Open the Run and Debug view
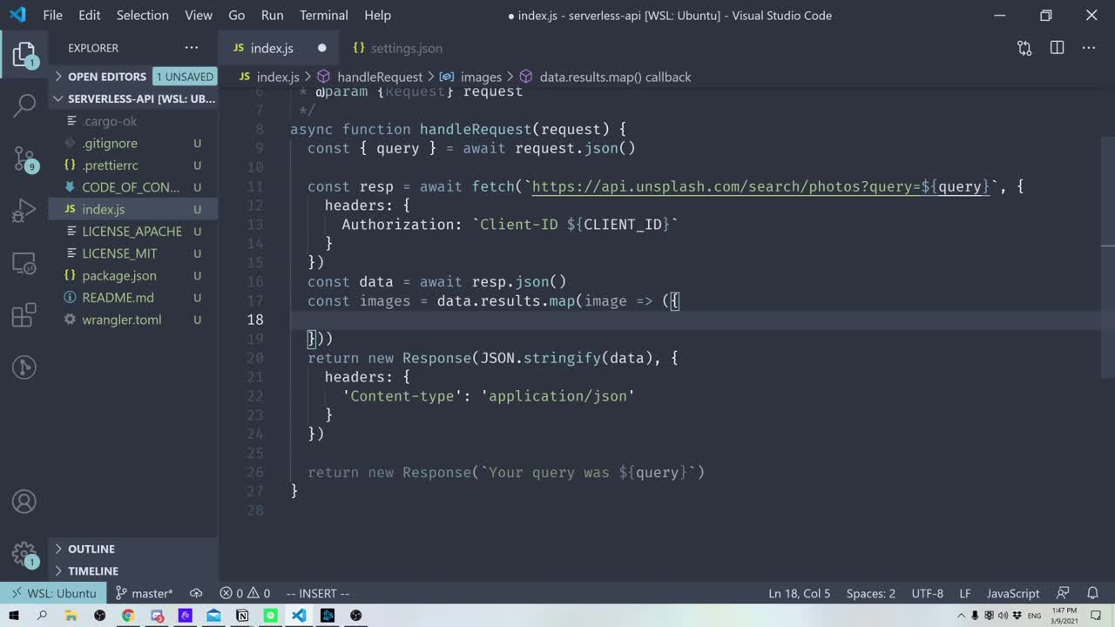The width and height of the screenshot is (1115, 627). tap(24, 210)
